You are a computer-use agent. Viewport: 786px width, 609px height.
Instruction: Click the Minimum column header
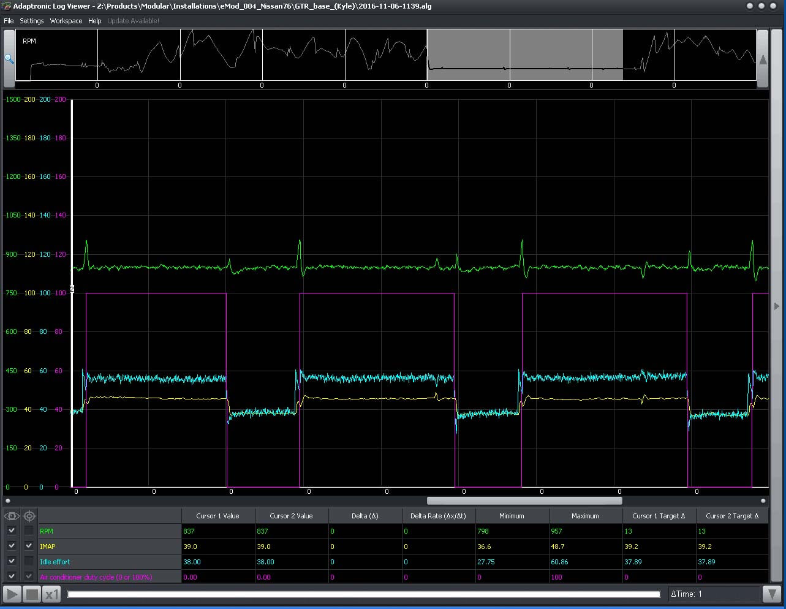pyautogui.click(x=512, y=516)
